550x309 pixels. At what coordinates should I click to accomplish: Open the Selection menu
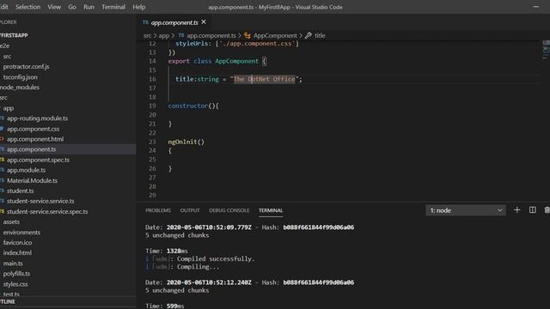tap(27, 7)
